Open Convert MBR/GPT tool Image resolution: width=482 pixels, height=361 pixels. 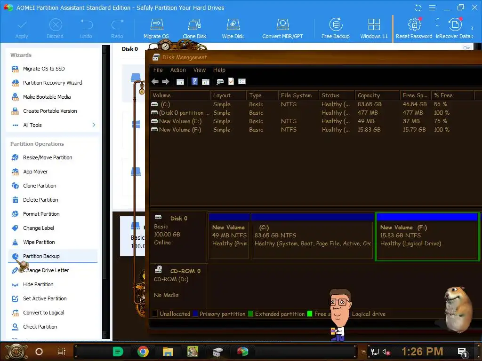[282, 29]
